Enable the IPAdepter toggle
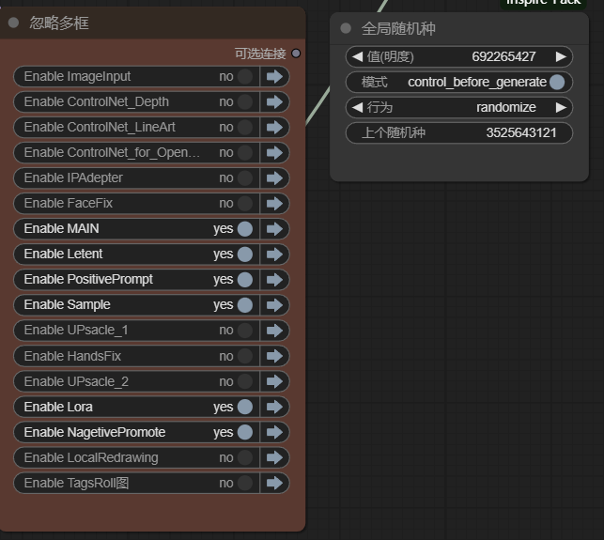604x540 pixels. [244, 177]
